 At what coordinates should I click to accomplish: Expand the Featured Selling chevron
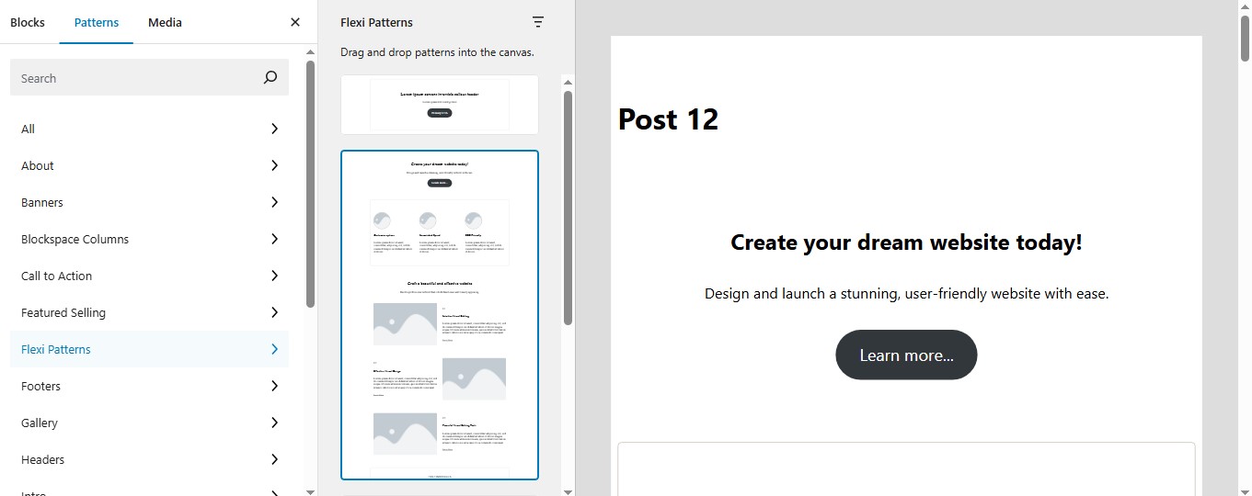pos(274,312)
